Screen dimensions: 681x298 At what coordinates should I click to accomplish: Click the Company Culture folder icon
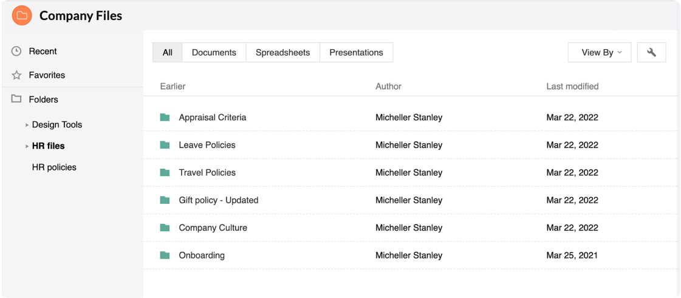(165, 228)
